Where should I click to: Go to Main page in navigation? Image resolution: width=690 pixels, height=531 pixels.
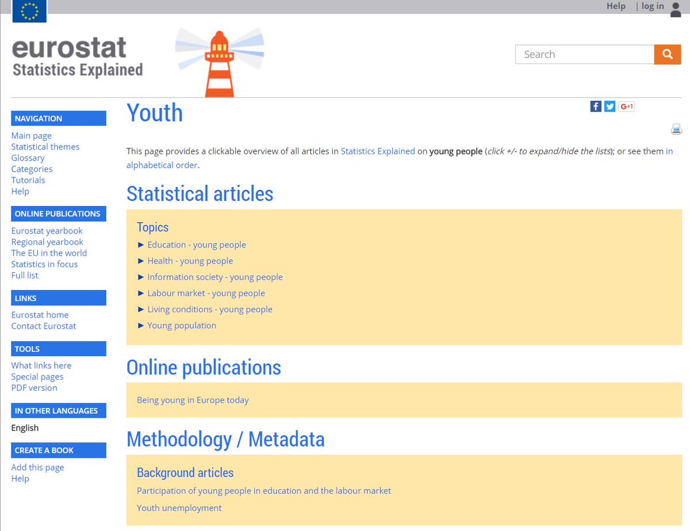(32, 136)
